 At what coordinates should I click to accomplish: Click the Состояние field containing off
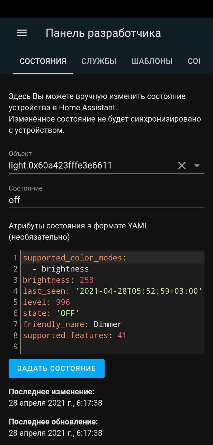pos(104,200)
